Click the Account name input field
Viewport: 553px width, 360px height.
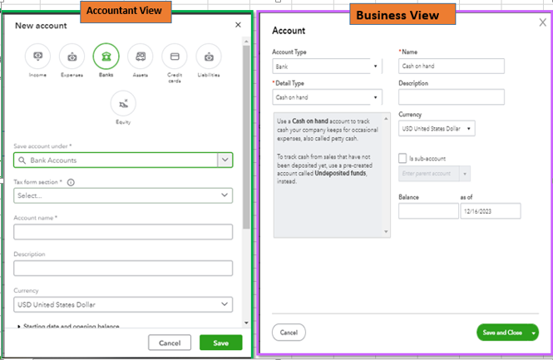(x=123, y=232)
